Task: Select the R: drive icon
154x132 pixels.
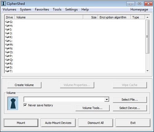Action: [7, 63]
